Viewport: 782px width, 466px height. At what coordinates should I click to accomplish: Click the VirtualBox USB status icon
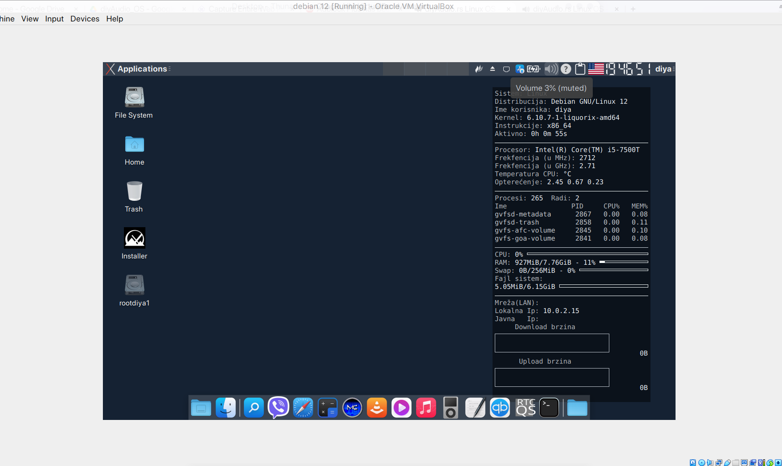click(x=727, y=463)
